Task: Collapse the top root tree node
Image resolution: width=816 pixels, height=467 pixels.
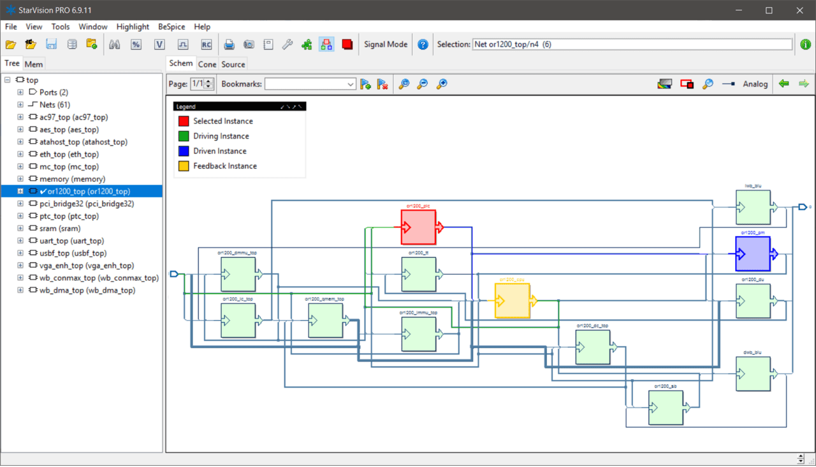Action: [x=8, y=80]
